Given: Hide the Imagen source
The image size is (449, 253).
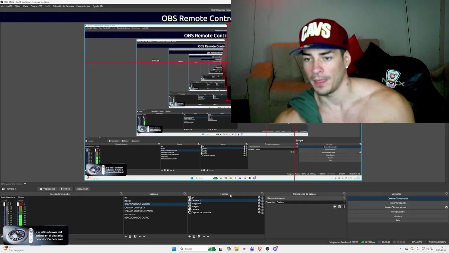Looking at the screenshot, I should click(x=259, y=207).
